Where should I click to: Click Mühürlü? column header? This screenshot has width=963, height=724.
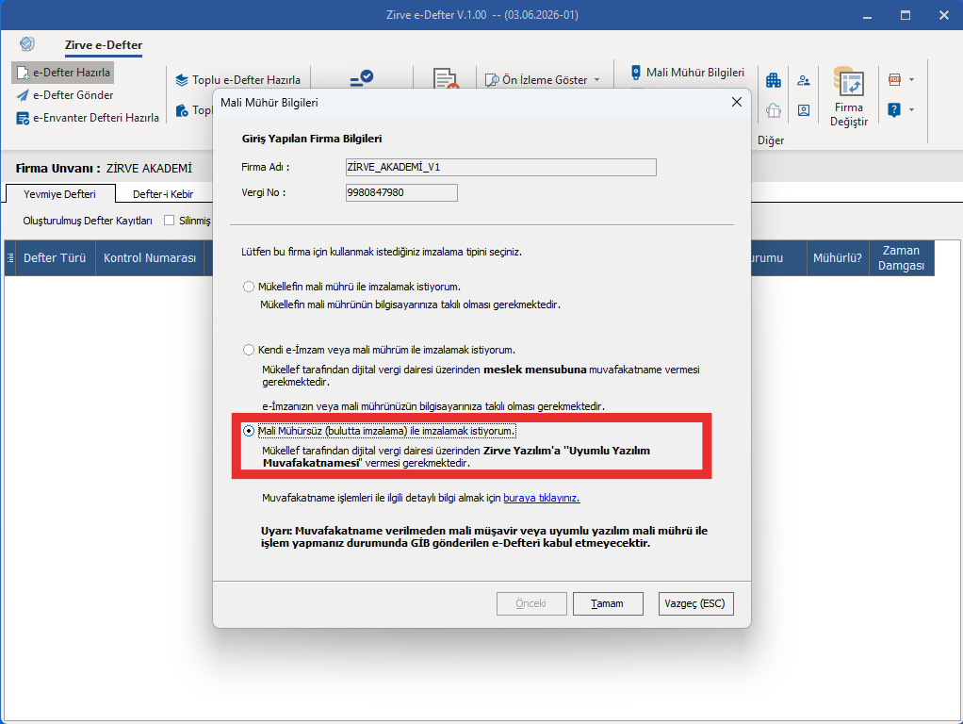coord(838,258)
